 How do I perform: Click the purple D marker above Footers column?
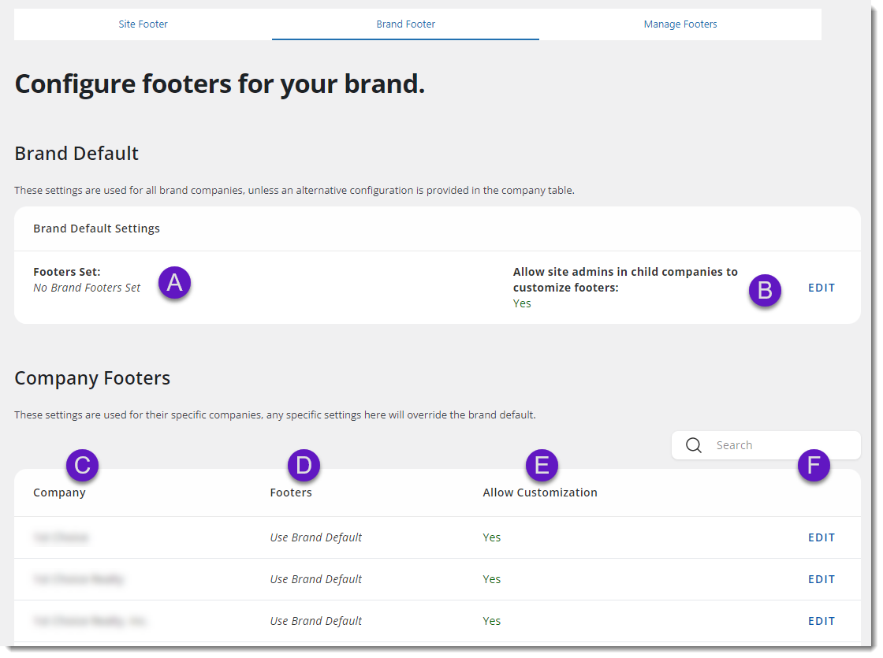(303, 466)
